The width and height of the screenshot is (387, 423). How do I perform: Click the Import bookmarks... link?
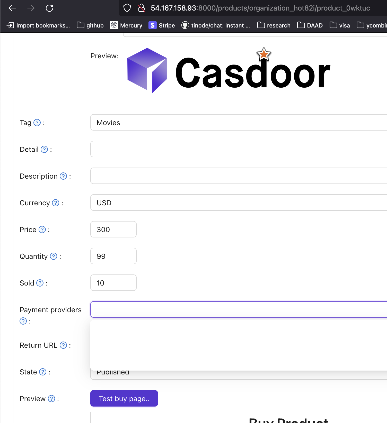tap(38, 25)
